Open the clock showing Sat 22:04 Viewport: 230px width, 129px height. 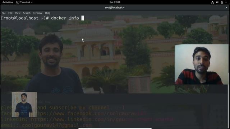(x=115, y=2)
